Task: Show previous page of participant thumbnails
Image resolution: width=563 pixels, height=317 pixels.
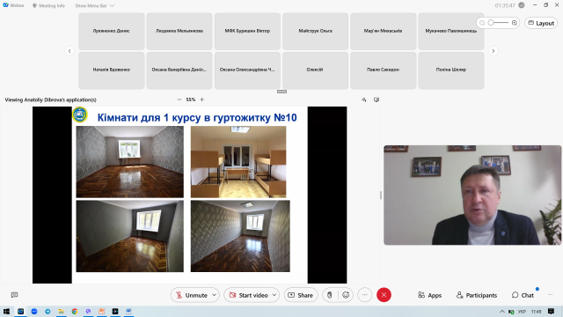Action: (x=69, y=51)
